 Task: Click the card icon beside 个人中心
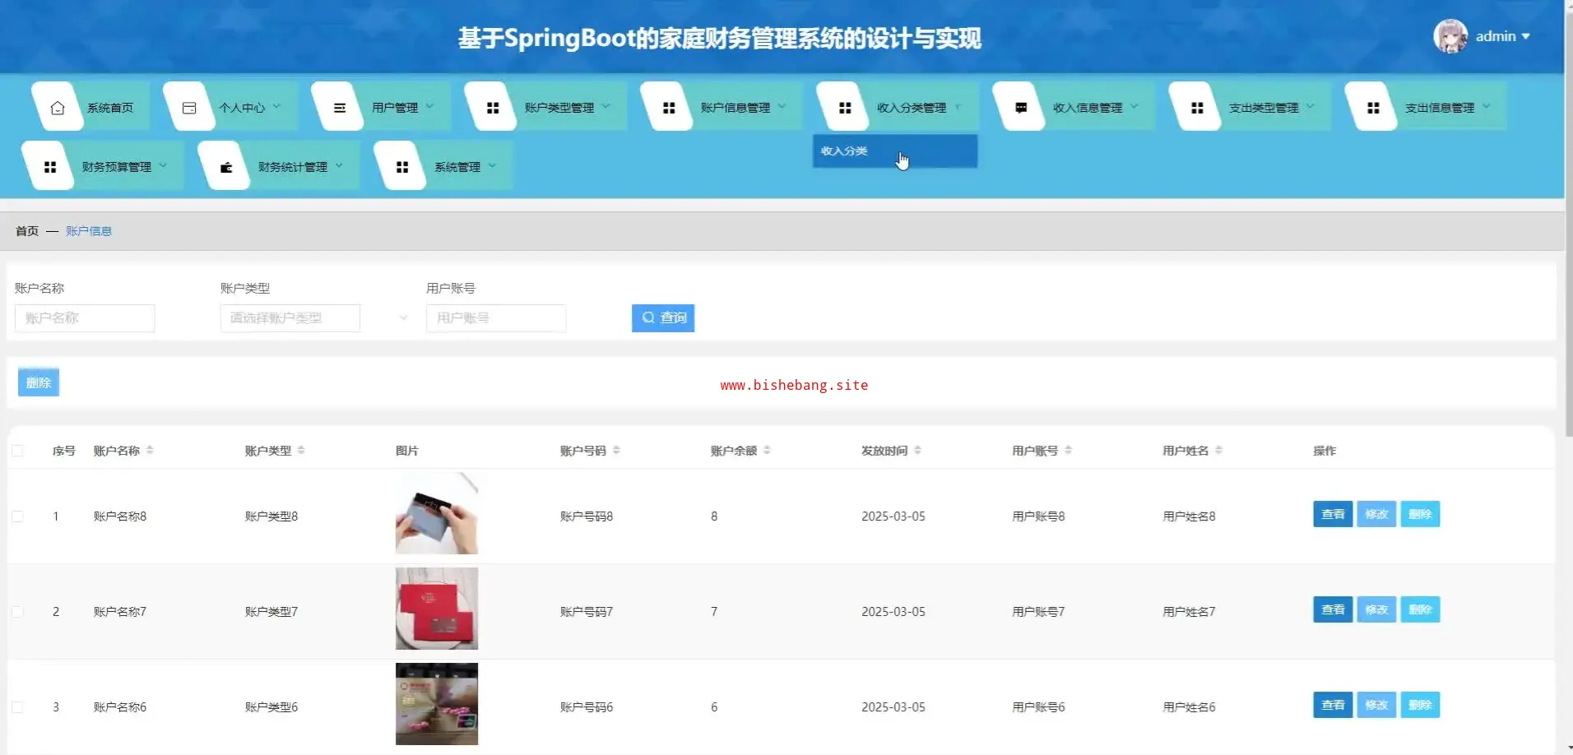pos(189,108)
